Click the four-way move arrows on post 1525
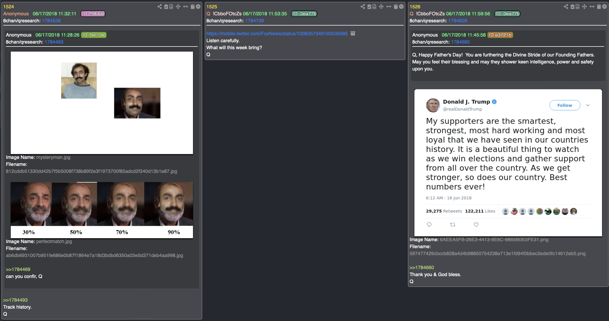 point(381,7)
